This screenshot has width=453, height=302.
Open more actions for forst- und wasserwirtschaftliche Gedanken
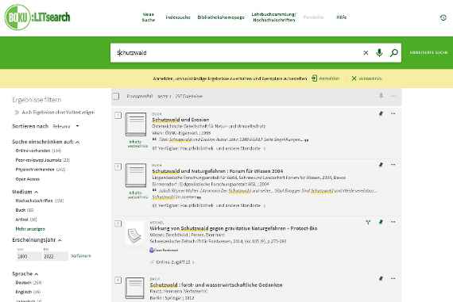pos(393,278)
